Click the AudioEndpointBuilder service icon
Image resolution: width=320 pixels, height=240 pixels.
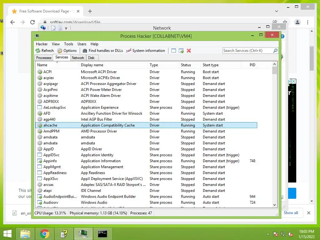pos(40,197)
